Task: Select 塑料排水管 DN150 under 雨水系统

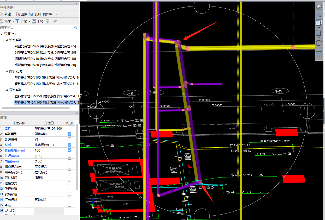Action: [x=47, y=96]
